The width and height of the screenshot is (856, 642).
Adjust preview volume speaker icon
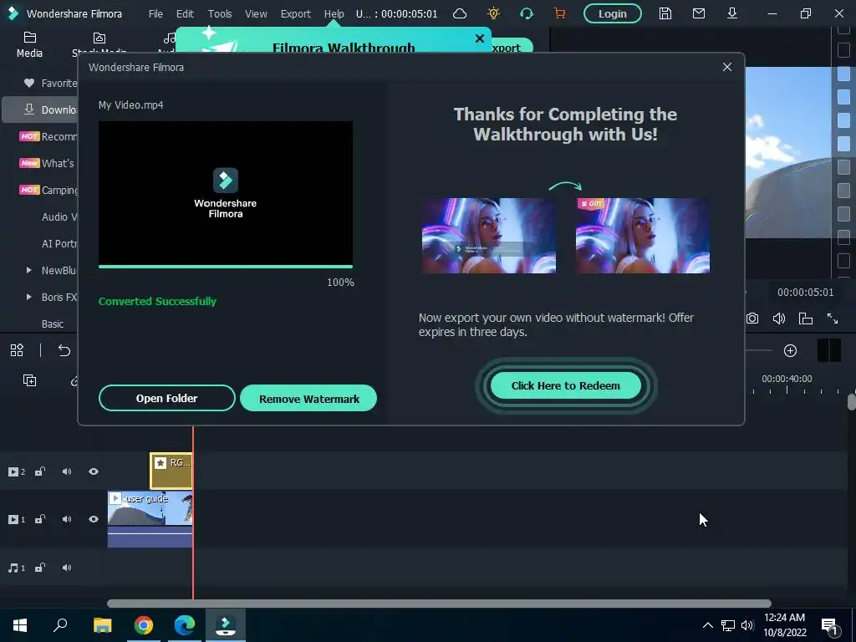(779, 318)
